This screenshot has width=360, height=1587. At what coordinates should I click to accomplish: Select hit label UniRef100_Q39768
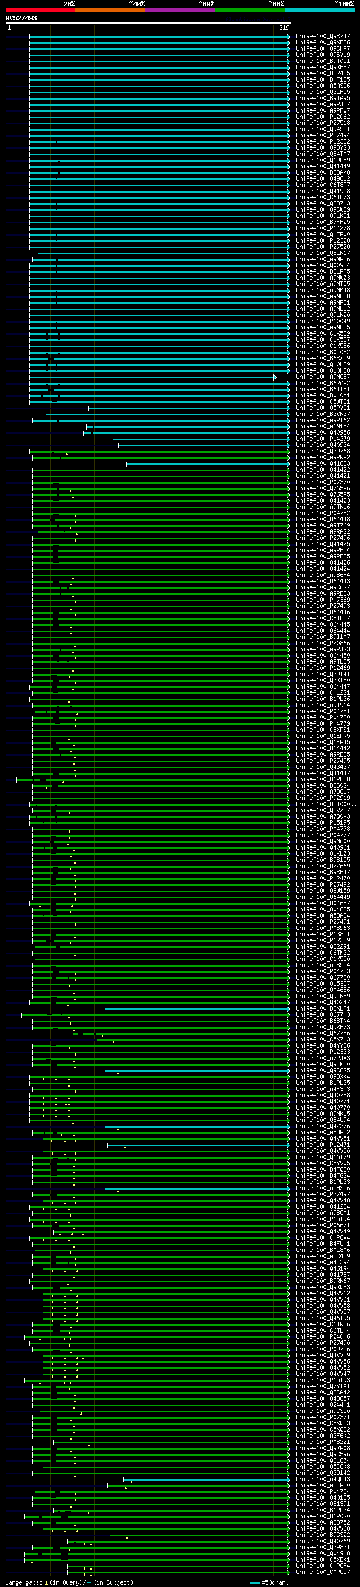323,451
